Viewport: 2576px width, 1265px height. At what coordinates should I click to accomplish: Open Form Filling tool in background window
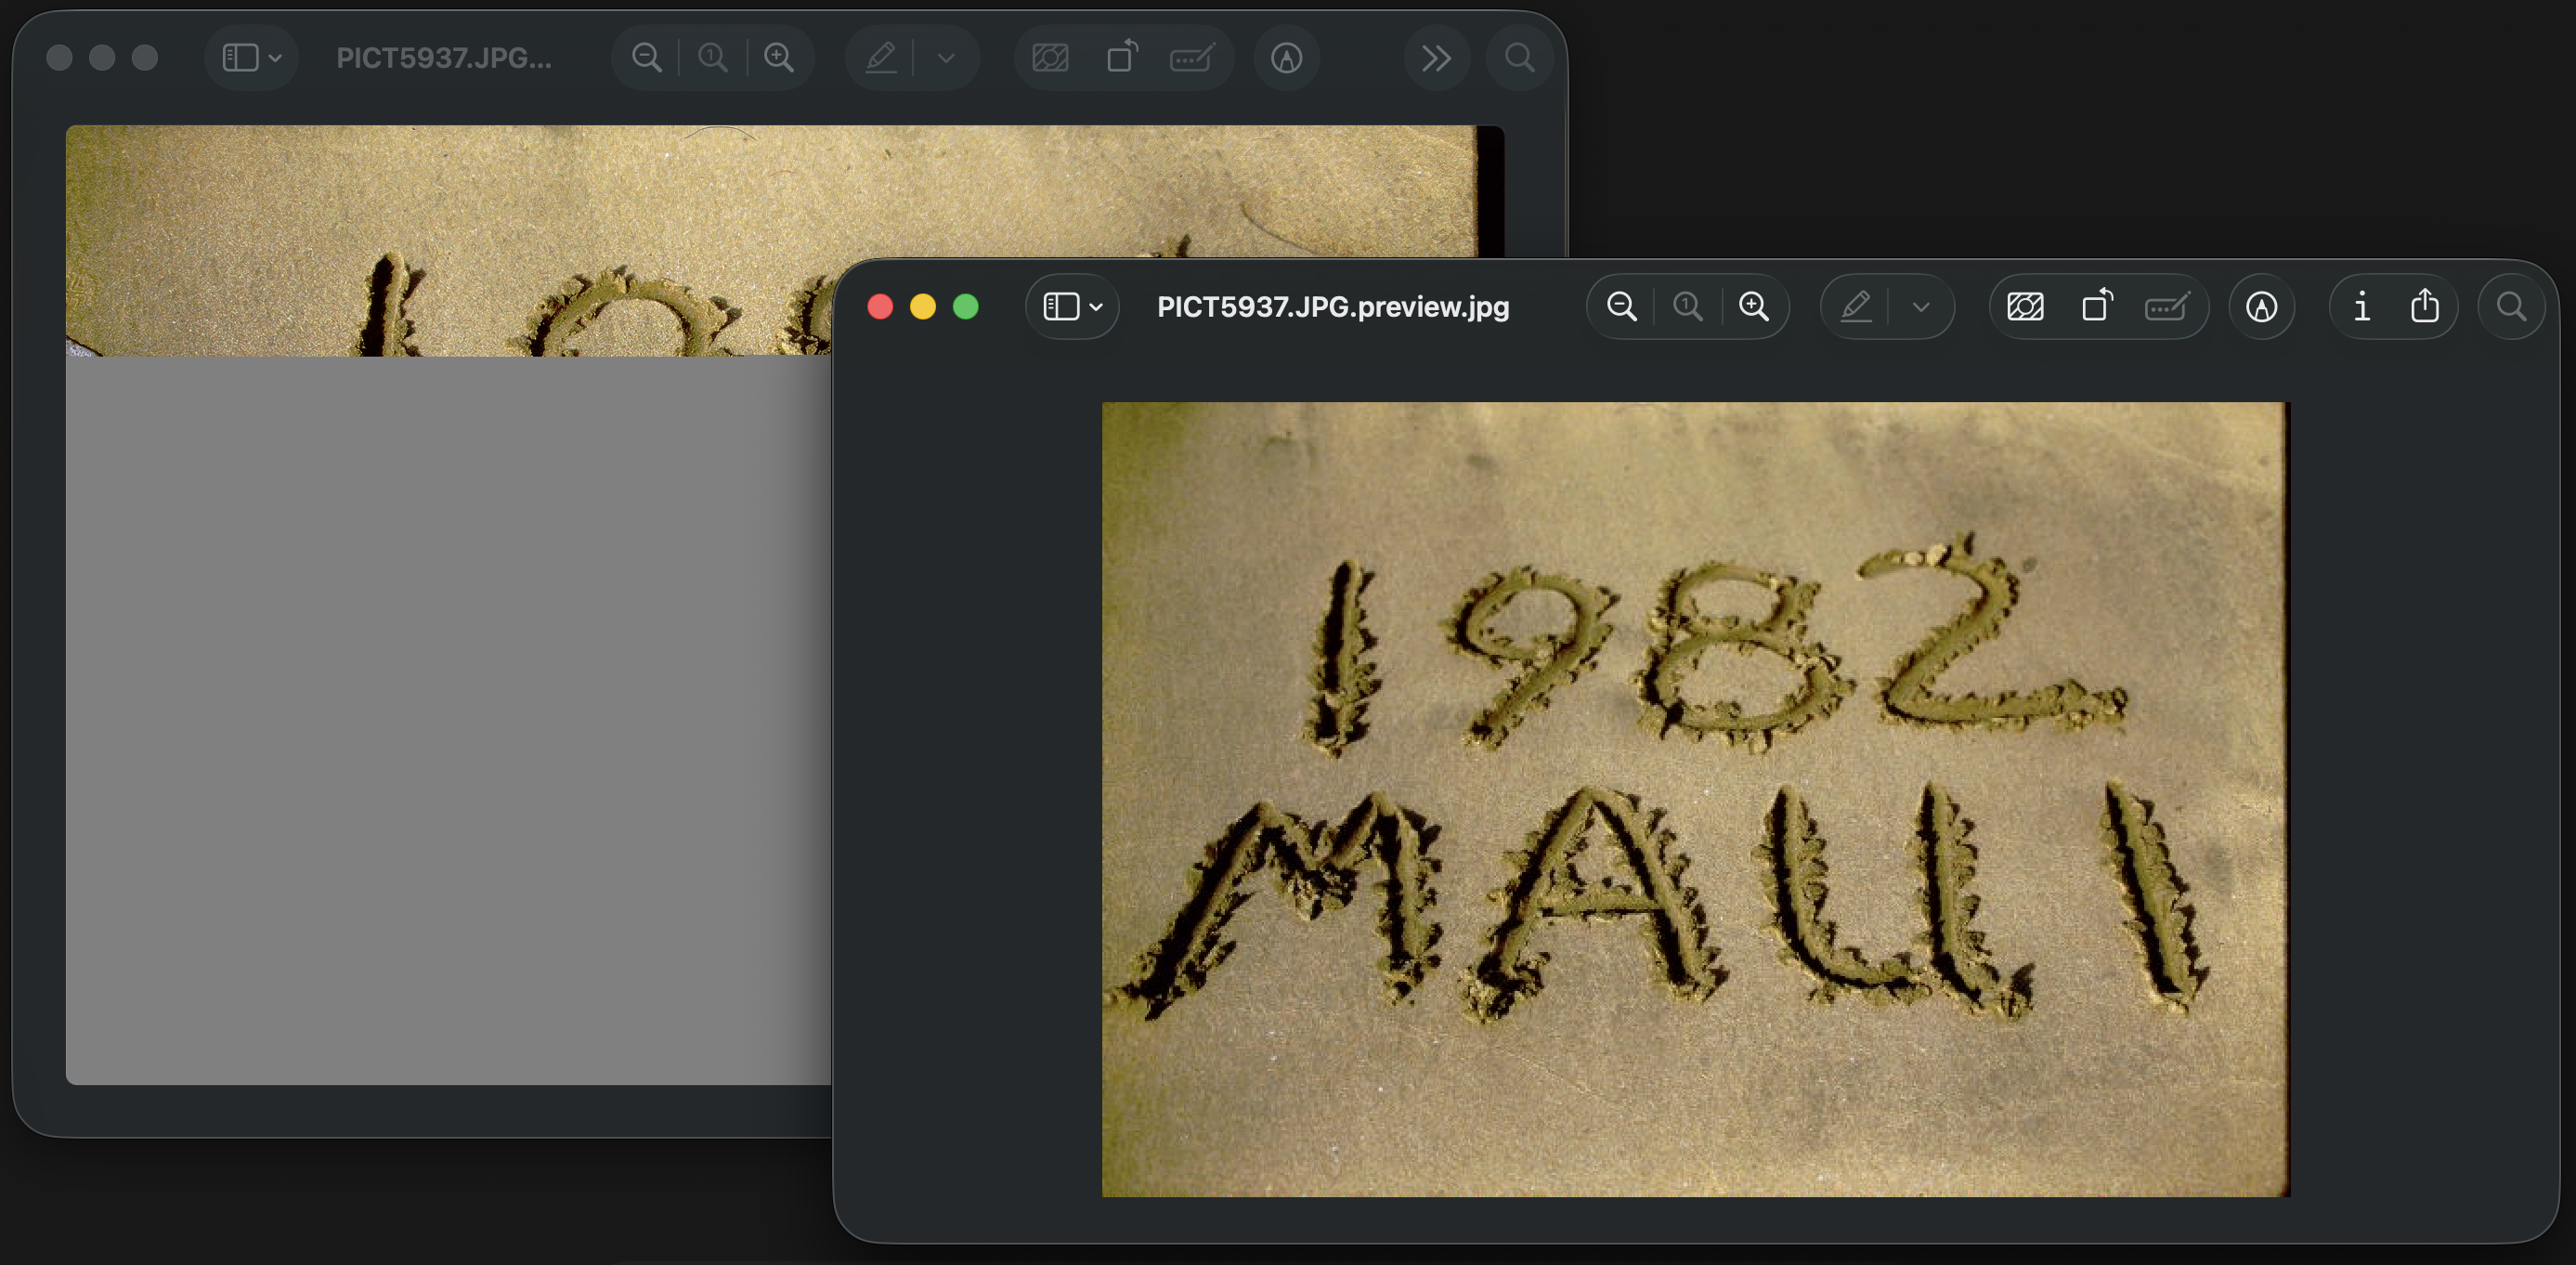pyautogui.click(x=1192, y=57)
